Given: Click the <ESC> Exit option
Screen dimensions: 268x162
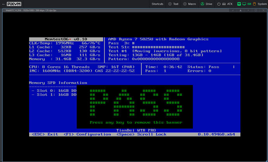Looking at the screenshot, I should coord(45,134).
